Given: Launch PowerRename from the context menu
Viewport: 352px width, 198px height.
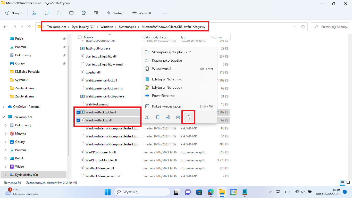Looking at the screenshot, I should [179, 96].
